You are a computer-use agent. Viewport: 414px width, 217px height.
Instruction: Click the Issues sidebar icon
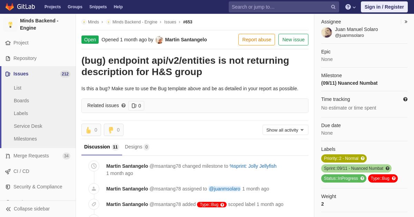pyautogui.click(x=8, y=74)
